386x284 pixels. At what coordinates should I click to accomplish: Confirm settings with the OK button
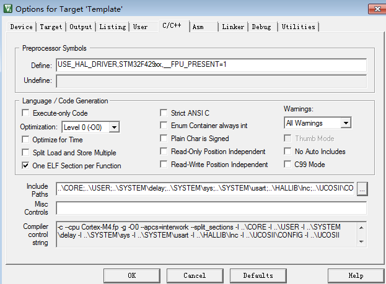point(132,275)
